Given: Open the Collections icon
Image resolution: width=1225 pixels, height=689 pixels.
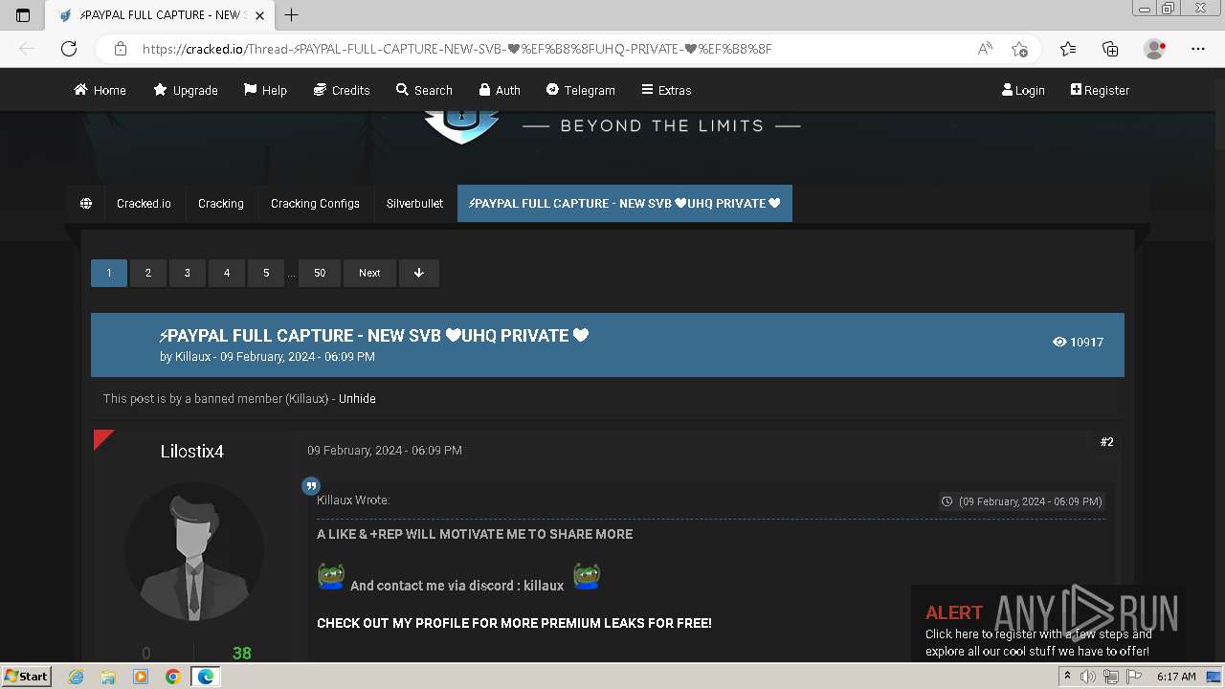Looking at the screenshot, I should click(x=1110, y=49).
